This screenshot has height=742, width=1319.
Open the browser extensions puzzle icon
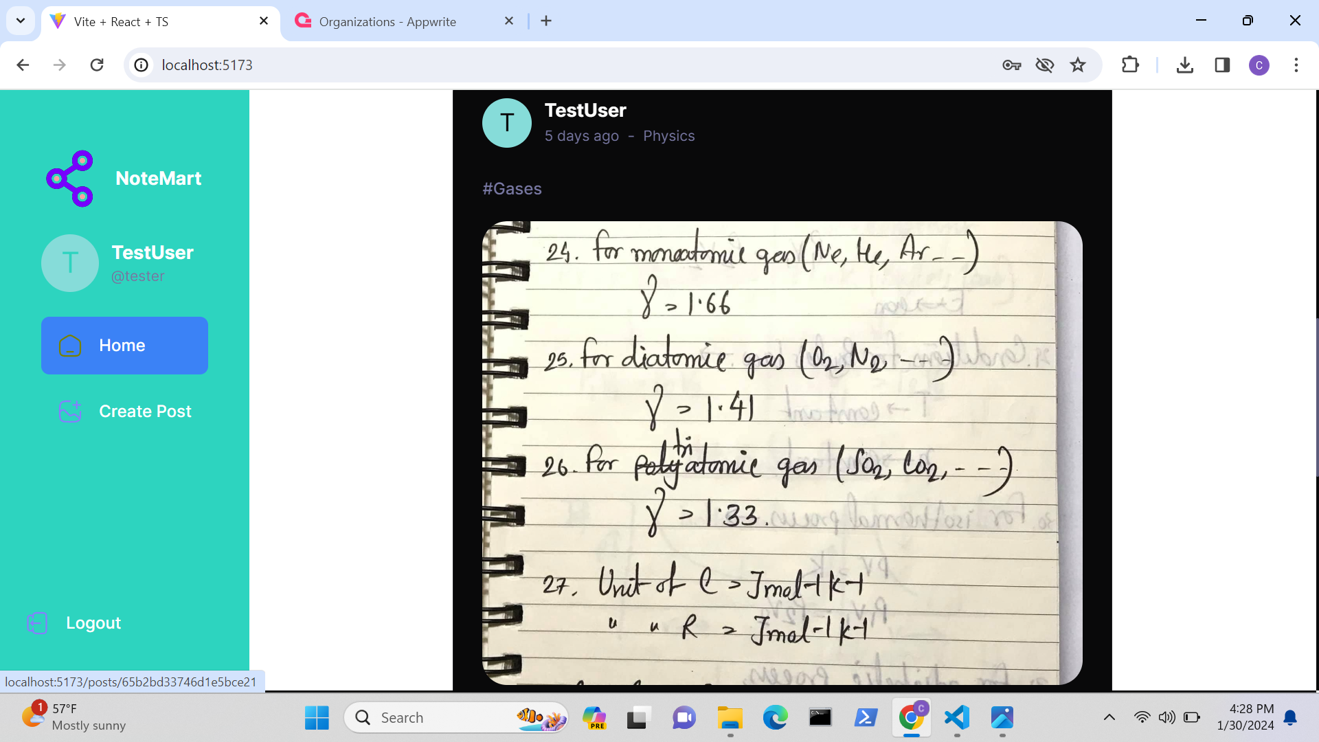[1130, 65]
